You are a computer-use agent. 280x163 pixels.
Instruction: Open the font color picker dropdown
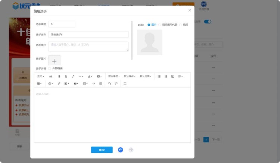(x=90, y=76)
